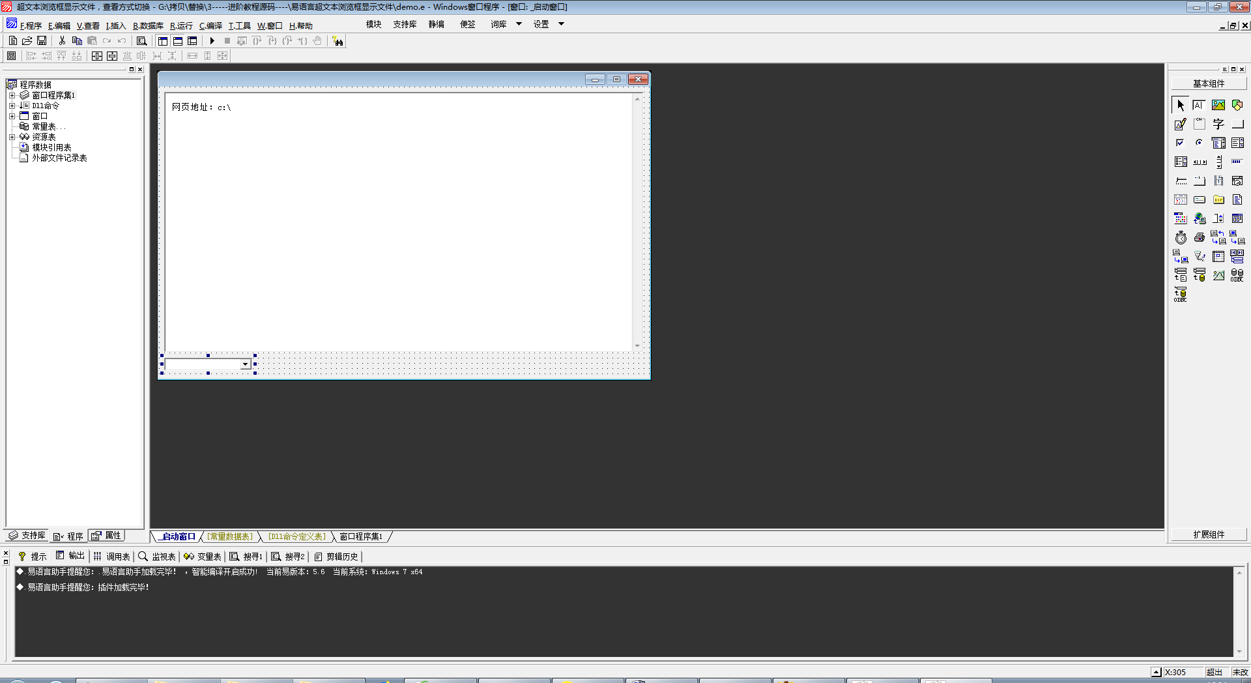Screen dimensions: 1251x683
Task: Select the printer component
Action: (1199, 237)
